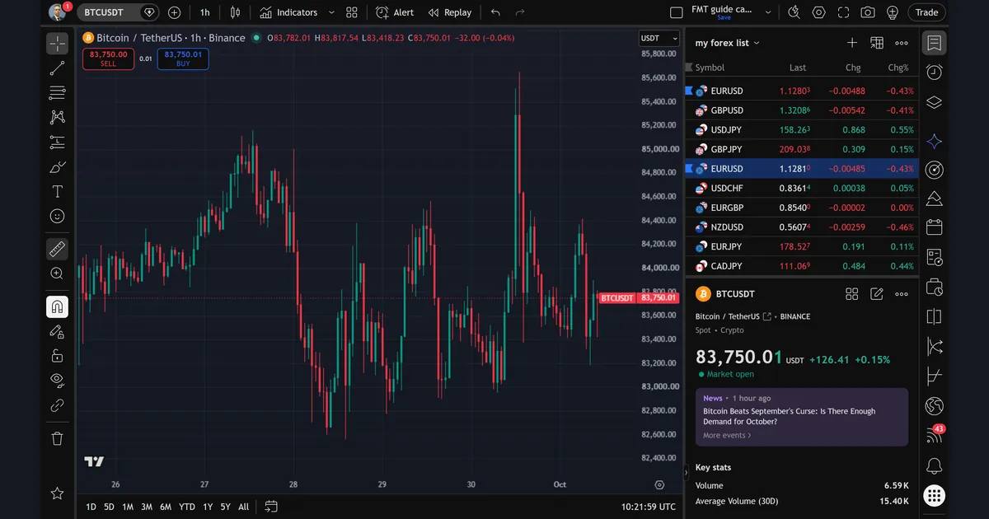Activate the zoom in tool
Screen dimensions: 989x519
pos(57,274)
